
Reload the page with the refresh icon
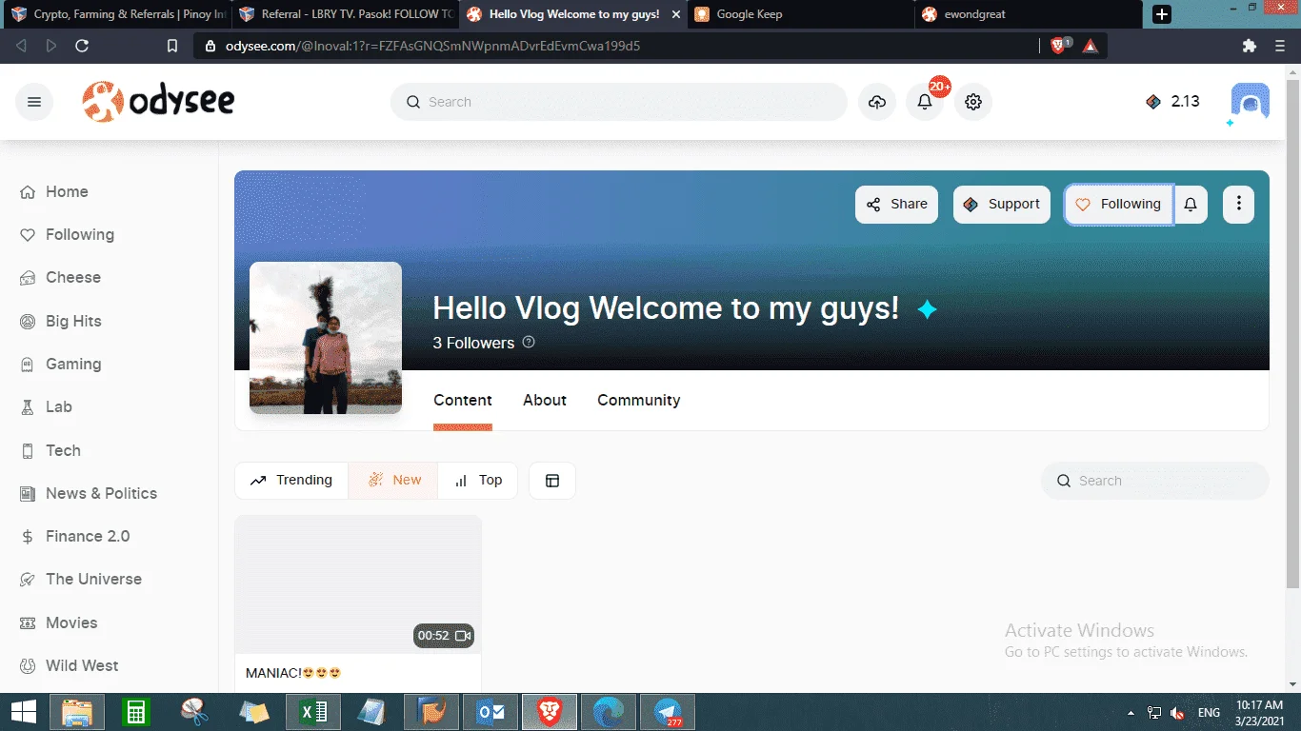tap(82, 46)
